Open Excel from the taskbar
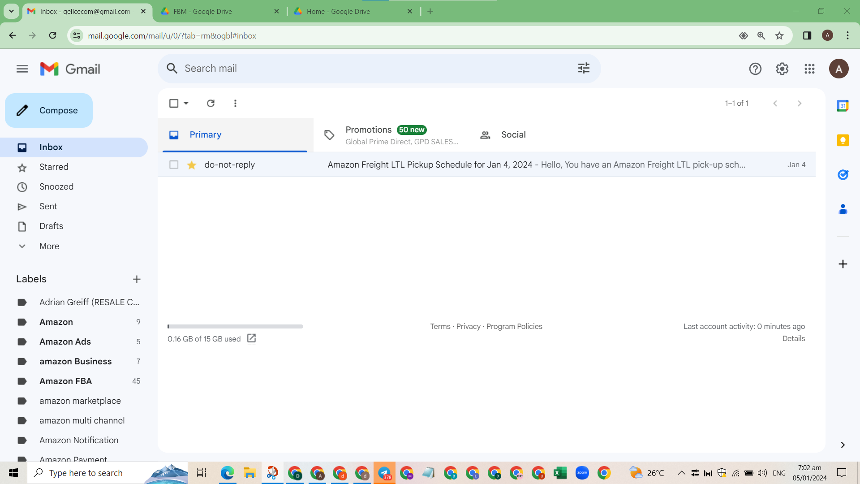This screenshot has width=860, height=484. click(560, 473)
